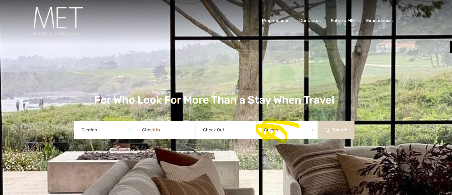Screen dimensions: 452x195
Task: Open the Destino dropdown field
Action: pos(104,130)
